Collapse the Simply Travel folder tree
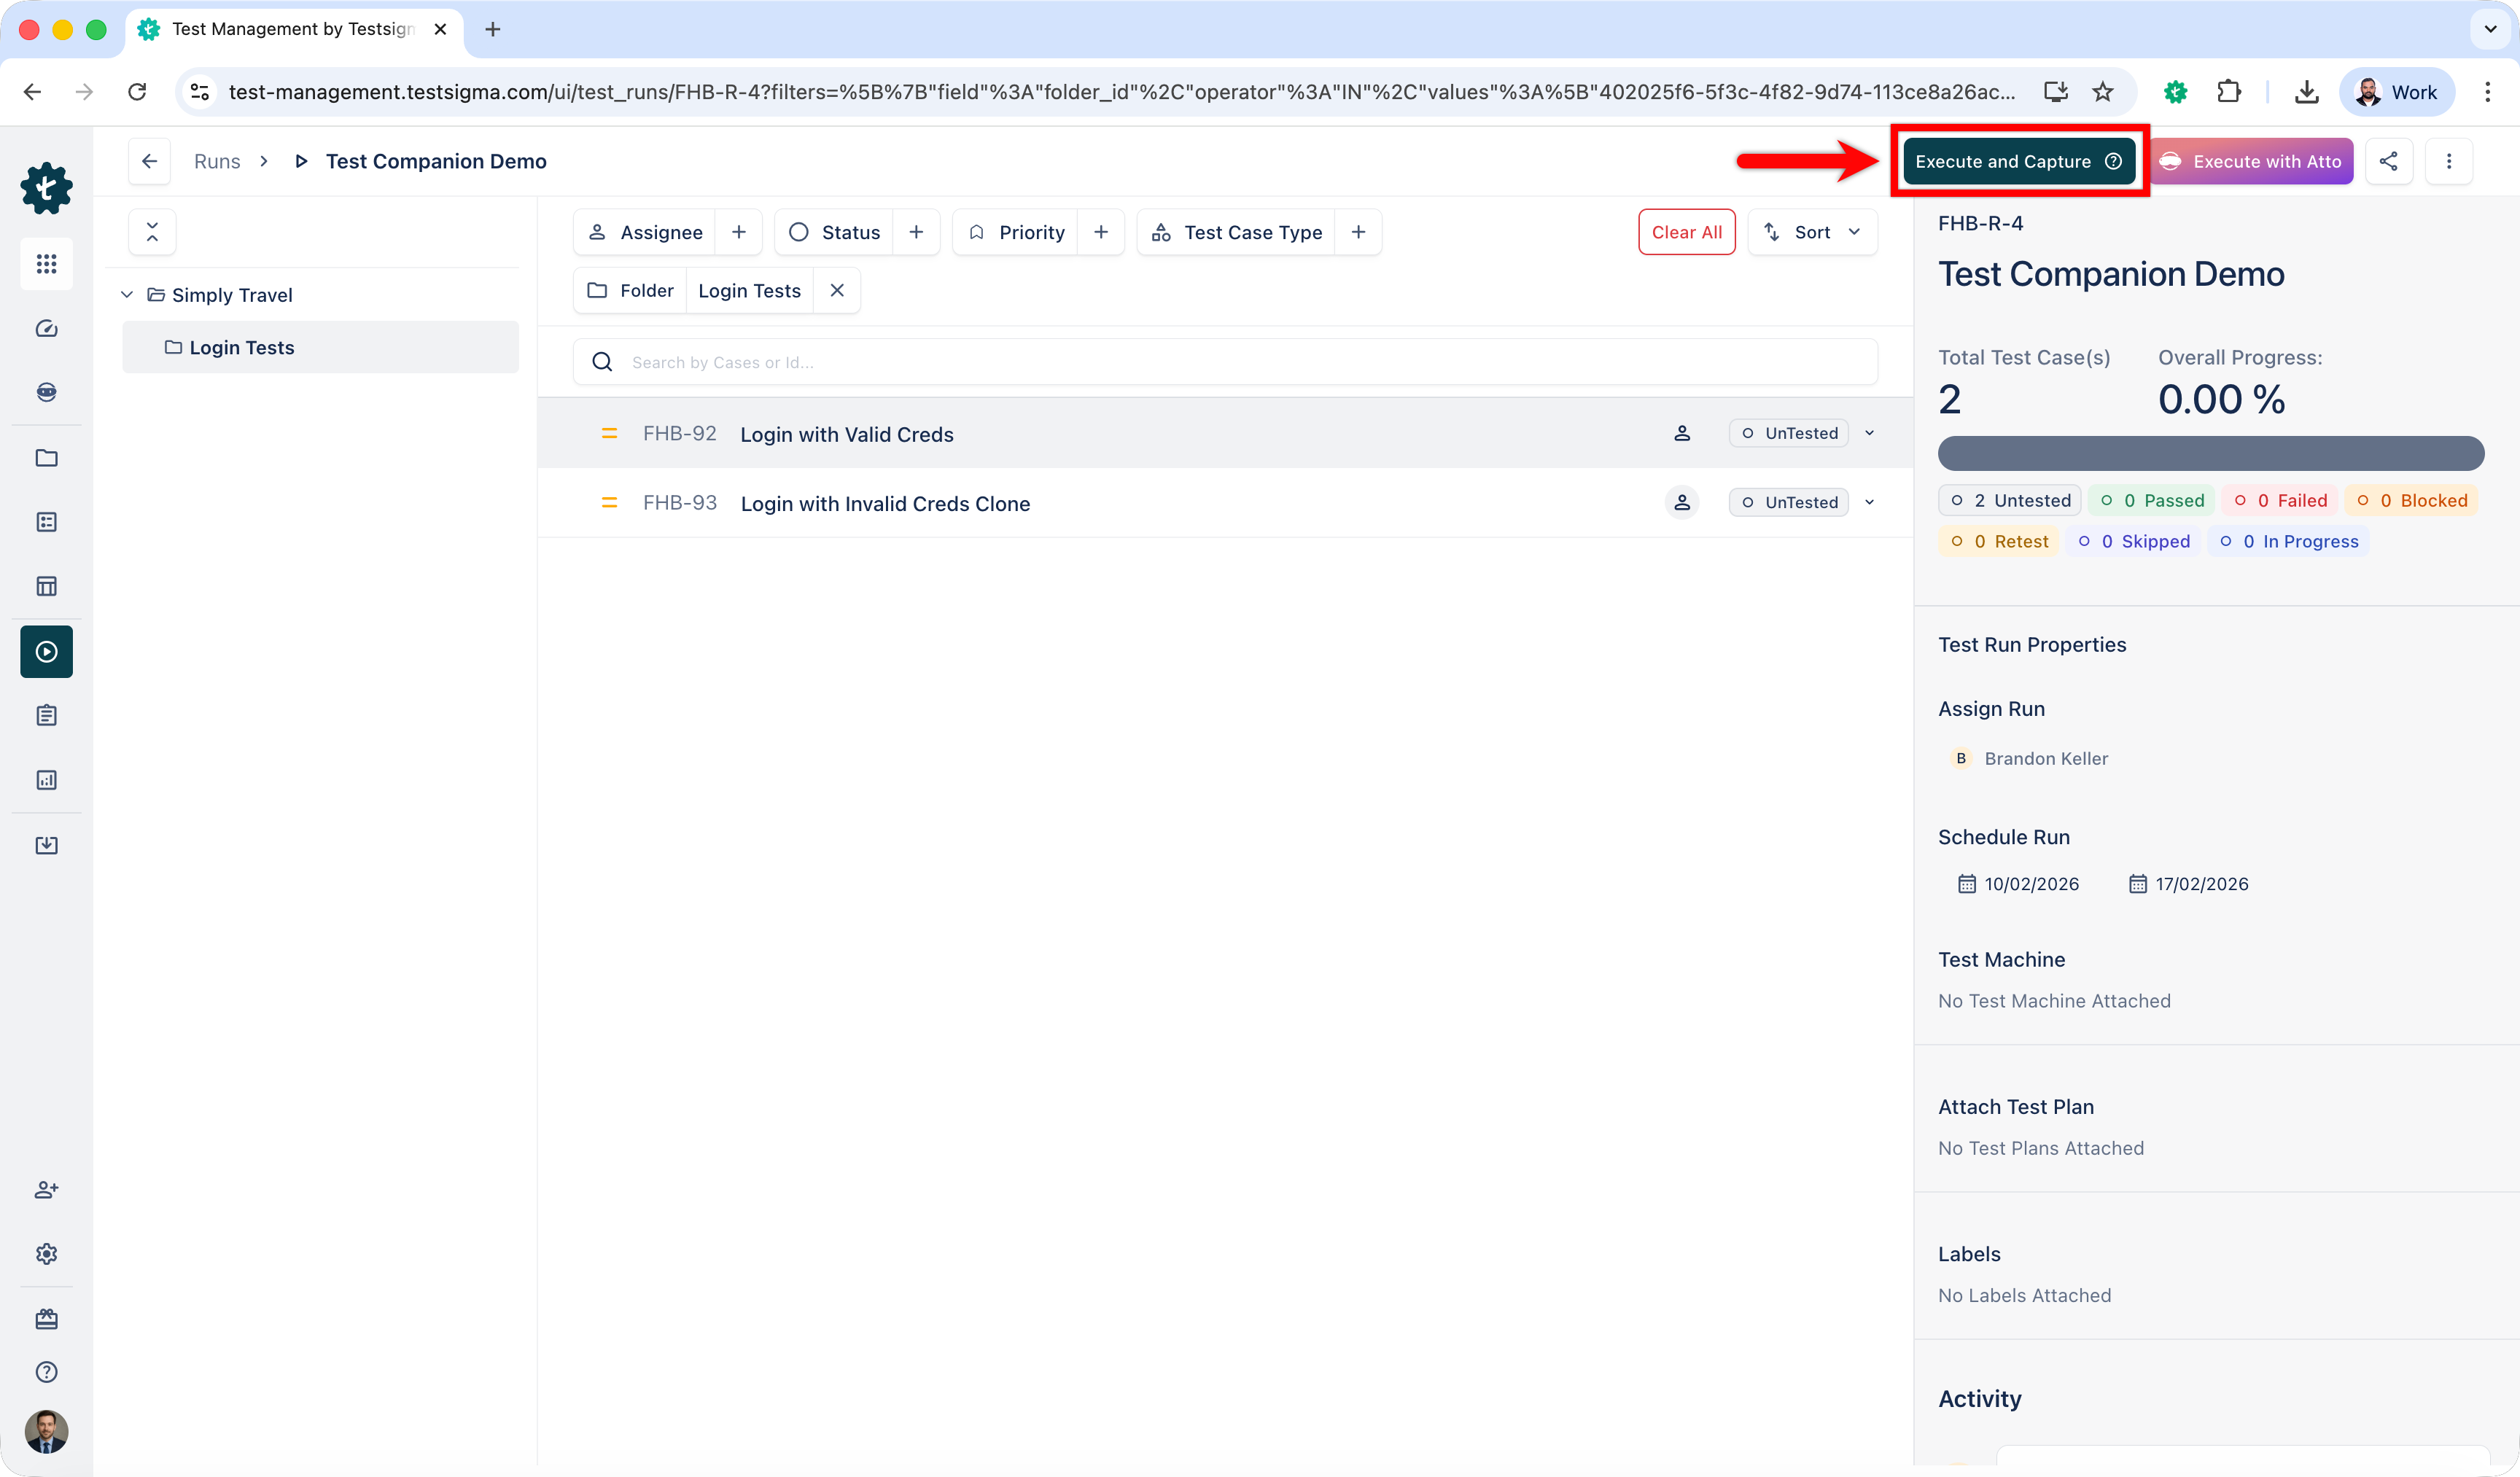This screenshot has height=1477, width=2520. (127, 295)
